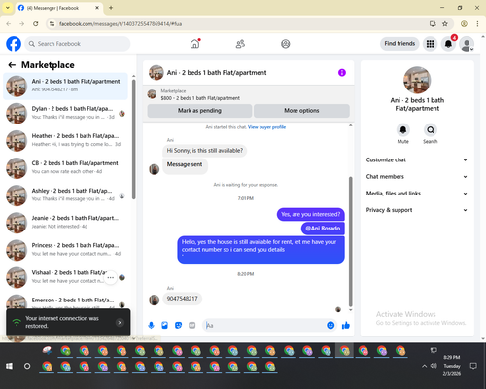Open conversation information purple icon
486x389 pixels.
(x=342, y=73)
